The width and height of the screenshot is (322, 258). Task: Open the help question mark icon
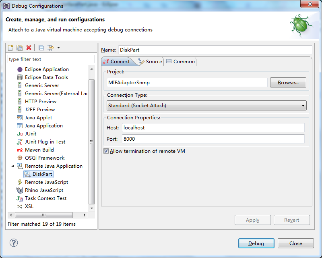[x=14, y=243]
